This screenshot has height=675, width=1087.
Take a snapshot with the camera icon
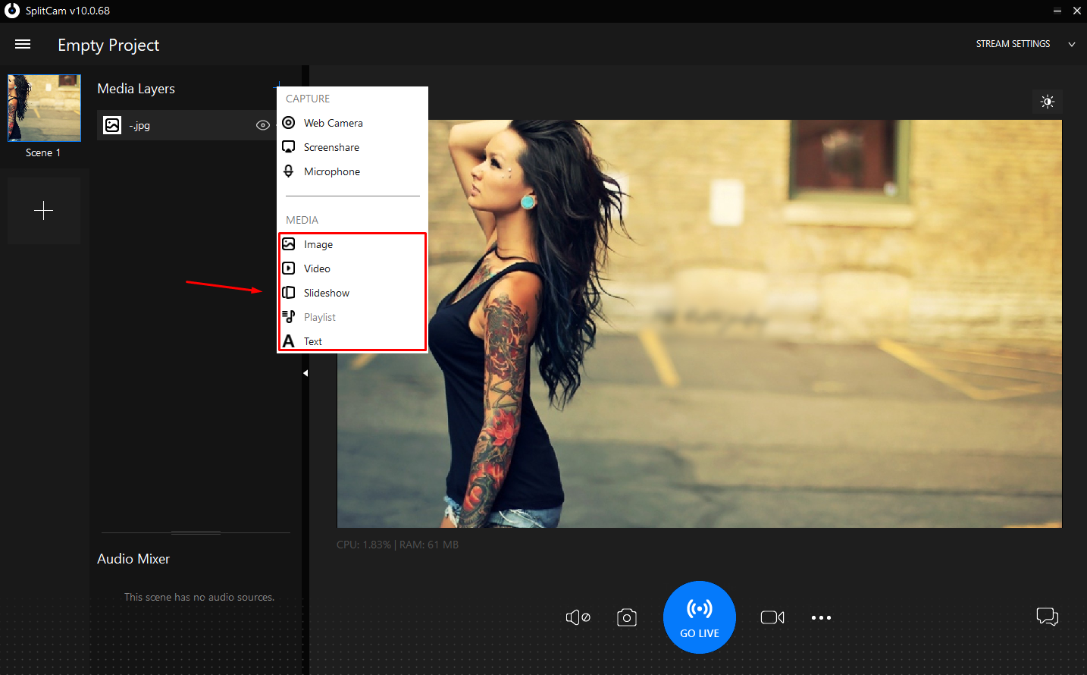pyautogui.click(x=626, y=617)
